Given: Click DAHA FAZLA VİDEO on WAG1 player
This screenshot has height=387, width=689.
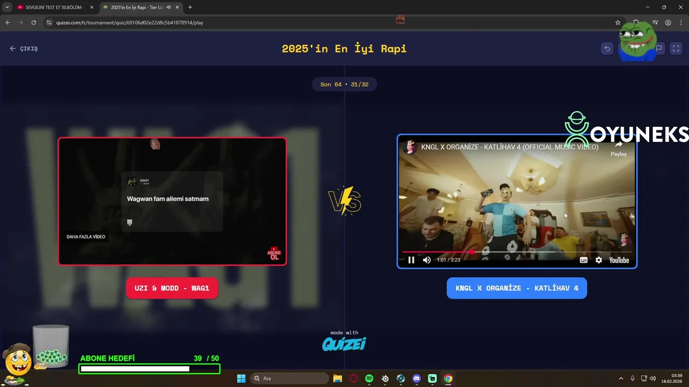Looking at the screenshot, I should click(x=86, y=236).
